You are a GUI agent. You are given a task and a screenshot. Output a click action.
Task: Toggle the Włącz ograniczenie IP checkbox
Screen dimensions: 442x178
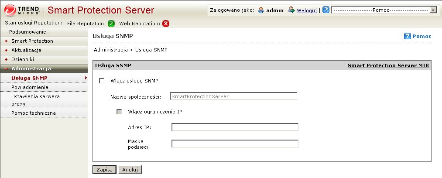coord(119,112)
